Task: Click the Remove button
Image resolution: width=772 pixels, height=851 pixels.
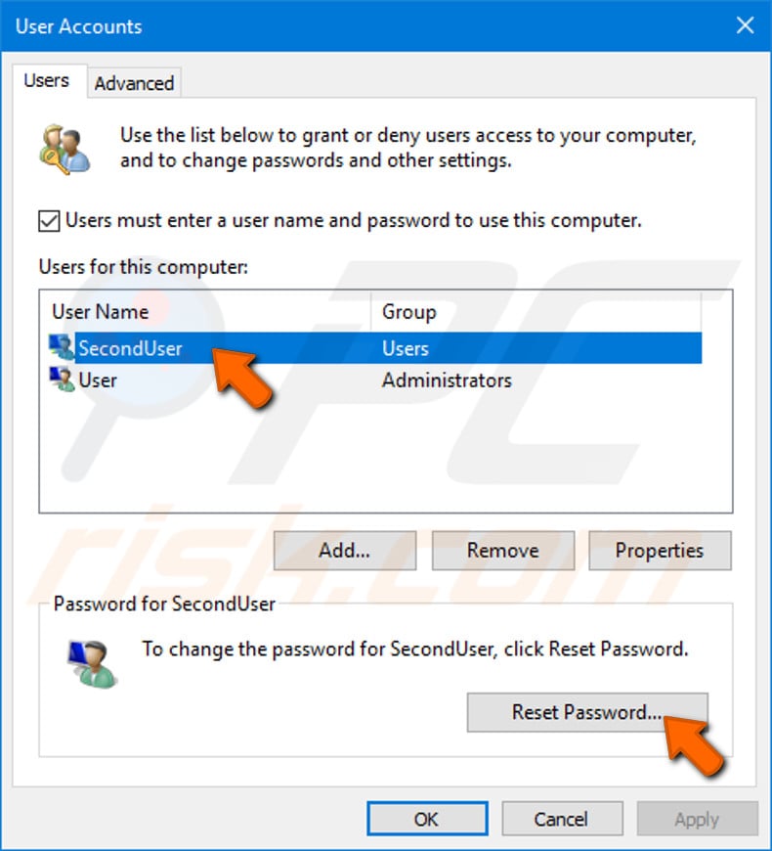Action: [x=502, y=550]
